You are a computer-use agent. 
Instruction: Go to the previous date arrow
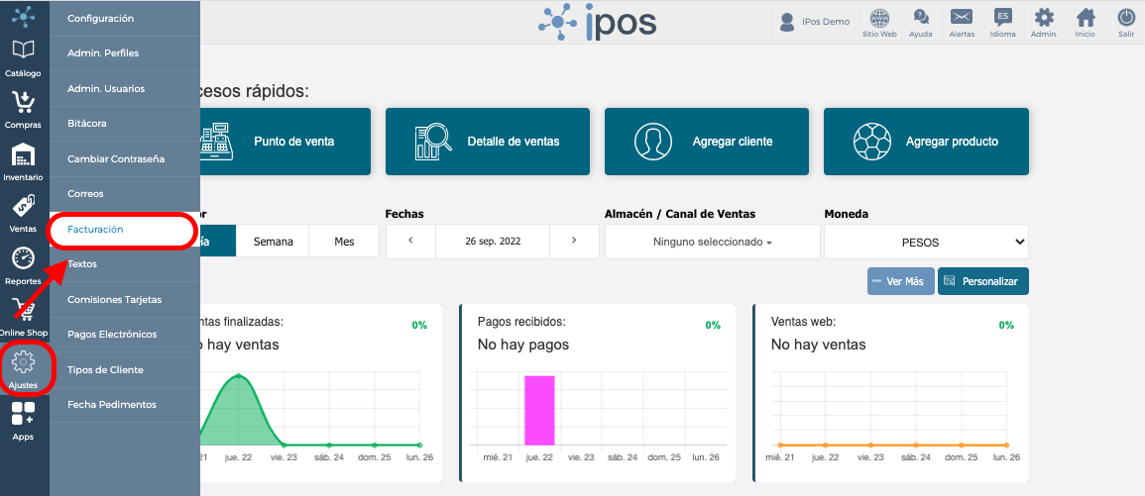tap(411, 241)
